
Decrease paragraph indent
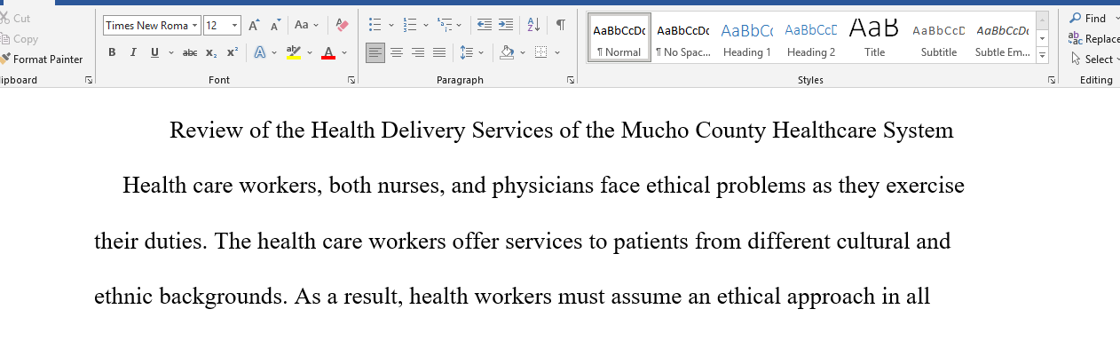[x=484, y=26]
